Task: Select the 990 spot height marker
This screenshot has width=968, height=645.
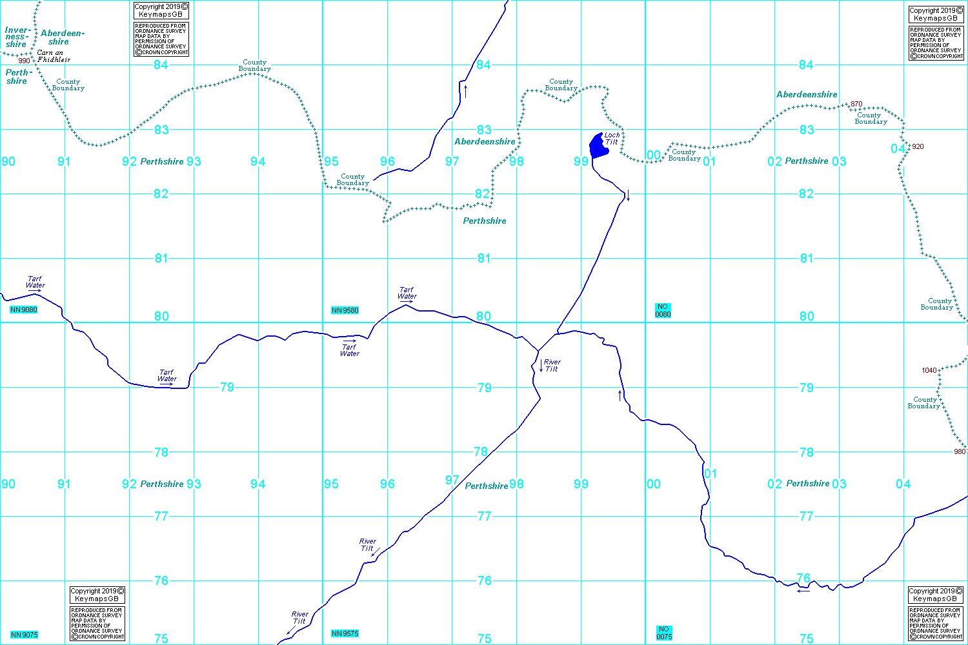Action: pyautogui.click(x=25, y=61)
